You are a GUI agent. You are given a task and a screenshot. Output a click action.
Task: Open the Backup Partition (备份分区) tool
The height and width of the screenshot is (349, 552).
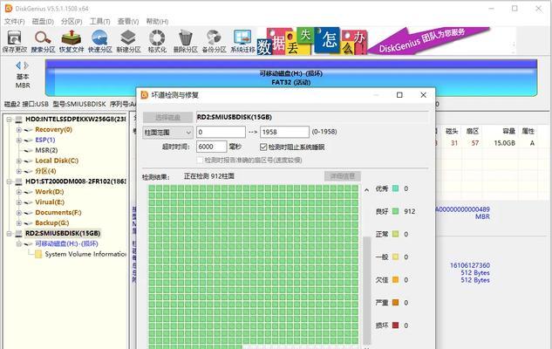[x=214, y=41]
